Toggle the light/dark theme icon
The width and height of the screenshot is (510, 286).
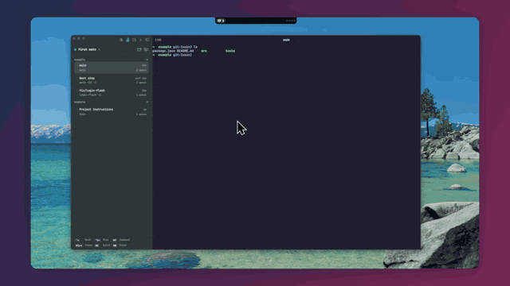tap(121, 40)
